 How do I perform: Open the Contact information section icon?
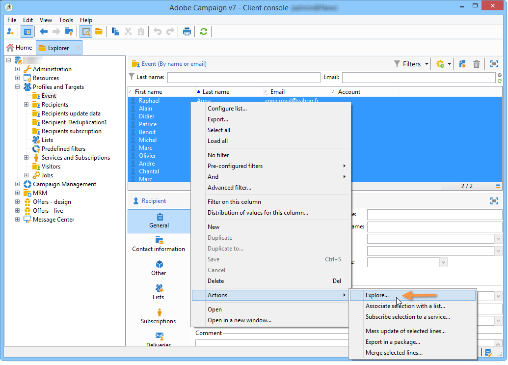pos(159,240)
